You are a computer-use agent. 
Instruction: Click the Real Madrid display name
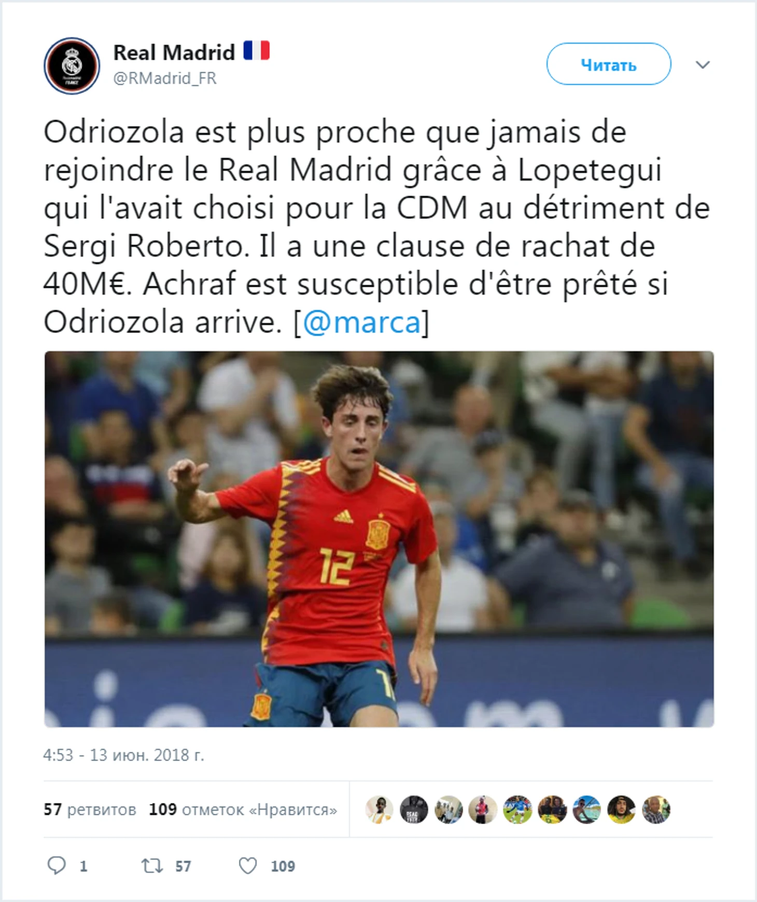pos(174,52)
